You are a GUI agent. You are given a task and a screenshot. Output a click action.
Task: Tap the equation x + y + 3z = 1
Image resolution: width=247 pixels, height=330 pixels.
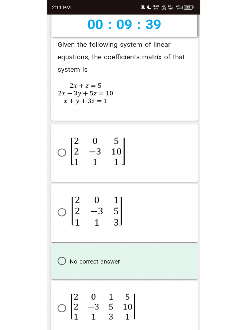coord(85,101)
